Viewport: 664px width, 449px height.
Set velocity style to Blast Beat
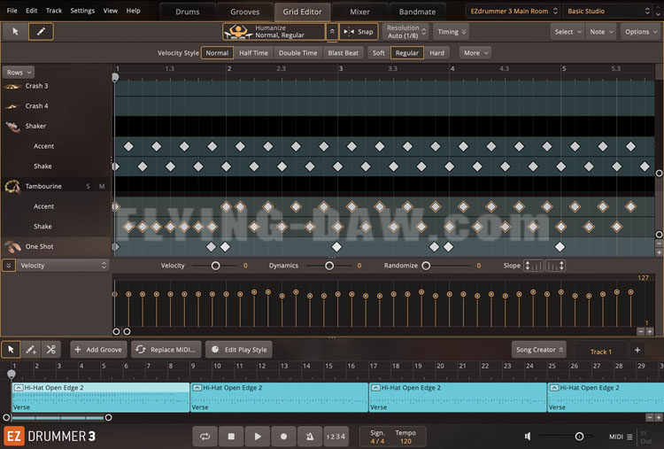[343, 53]
